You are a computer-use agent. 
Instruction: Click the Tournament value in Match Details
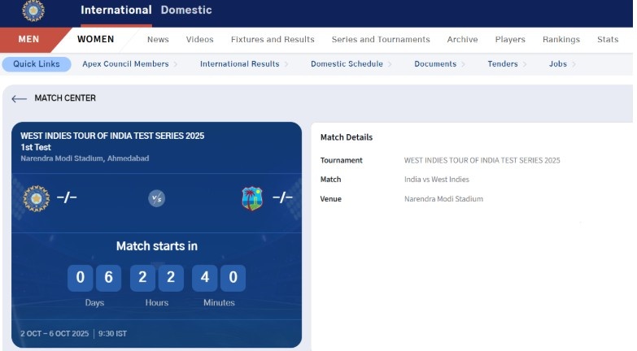[482, 160]
